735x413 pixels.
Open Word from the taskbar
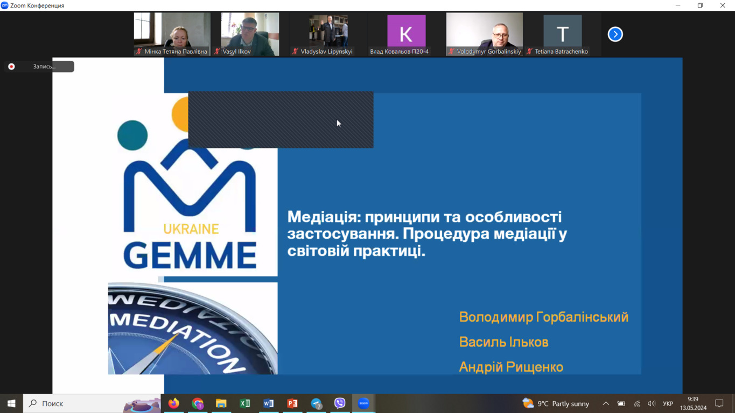269,403
